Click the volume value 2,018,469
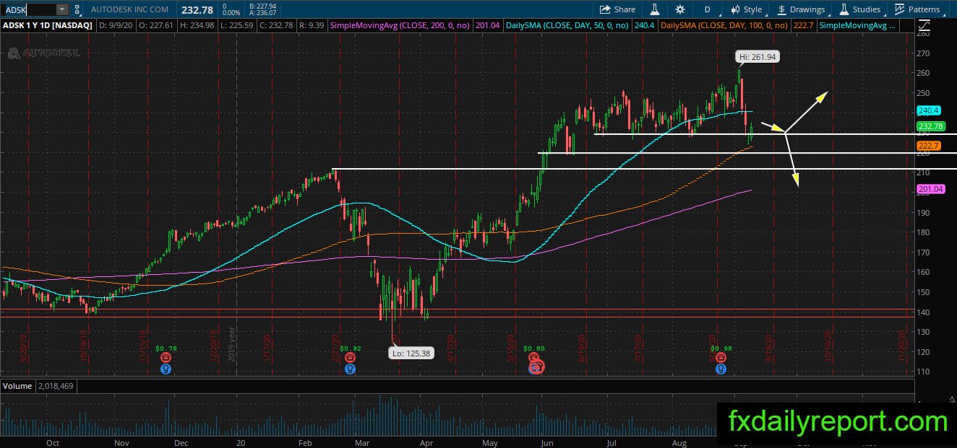This screenshot has height=448, width=957. tap(56, 386)
